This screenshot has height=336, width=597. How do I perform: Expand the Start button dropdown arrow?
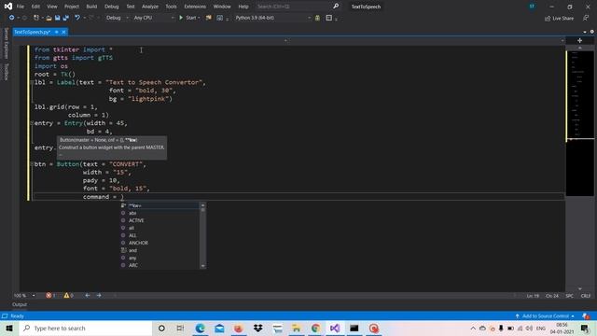199,18
